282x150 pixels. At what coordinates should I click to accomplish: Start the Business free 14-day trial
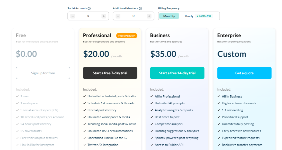point(177,73)
